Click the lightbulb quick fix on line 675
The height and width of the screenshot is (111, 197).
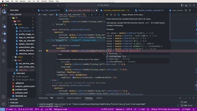click(x=47, y=51)
